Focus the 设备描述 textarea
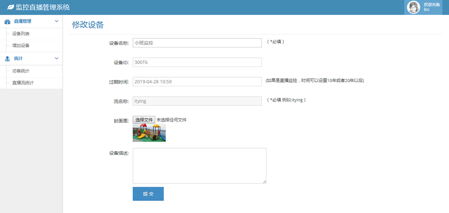449x213 pixels. (x=200, y=166)
